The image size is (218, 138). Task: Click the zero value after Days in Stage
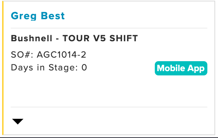tap(84, 67)
